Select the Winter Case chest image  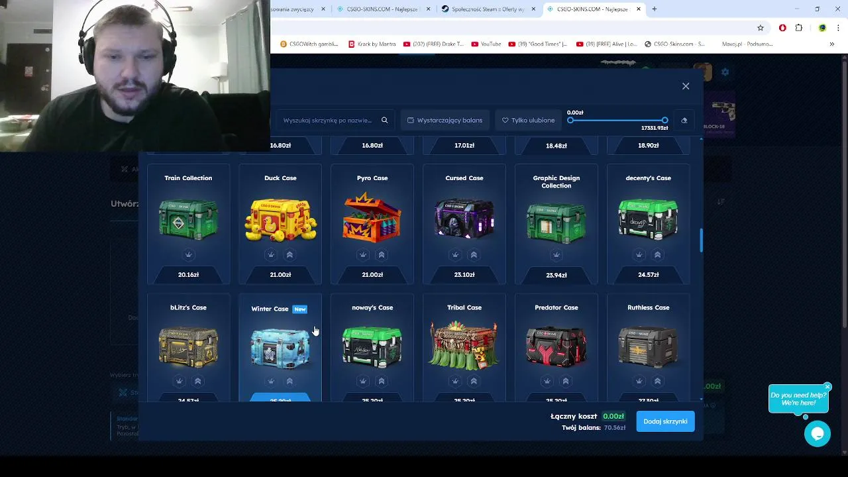(x=280, y=348)
